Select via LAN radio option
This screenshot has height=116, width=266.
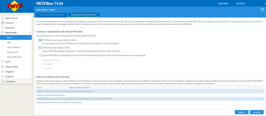(x=43, y=69)
